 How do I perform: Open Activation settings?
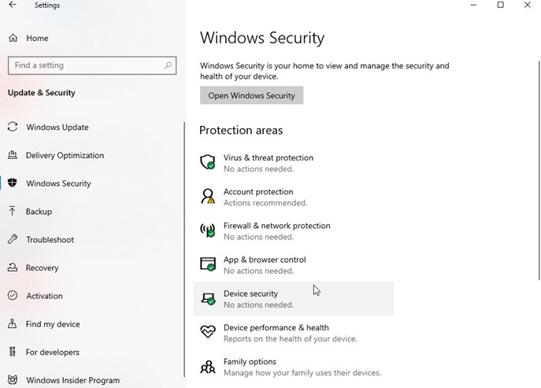coord(45,296)
